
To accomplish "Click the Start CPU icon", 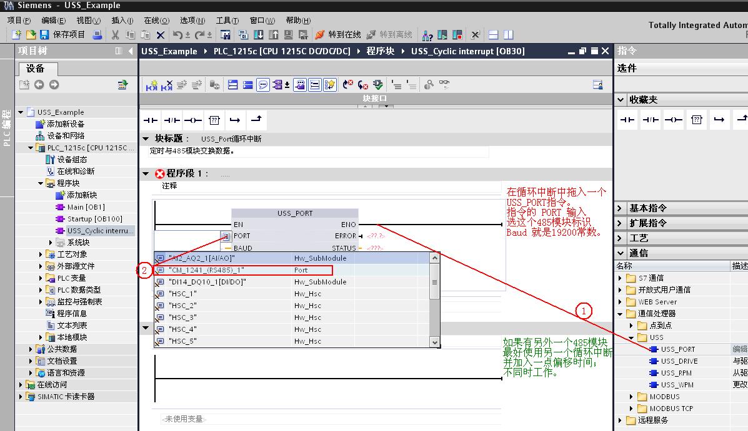I will click(442, 35).
